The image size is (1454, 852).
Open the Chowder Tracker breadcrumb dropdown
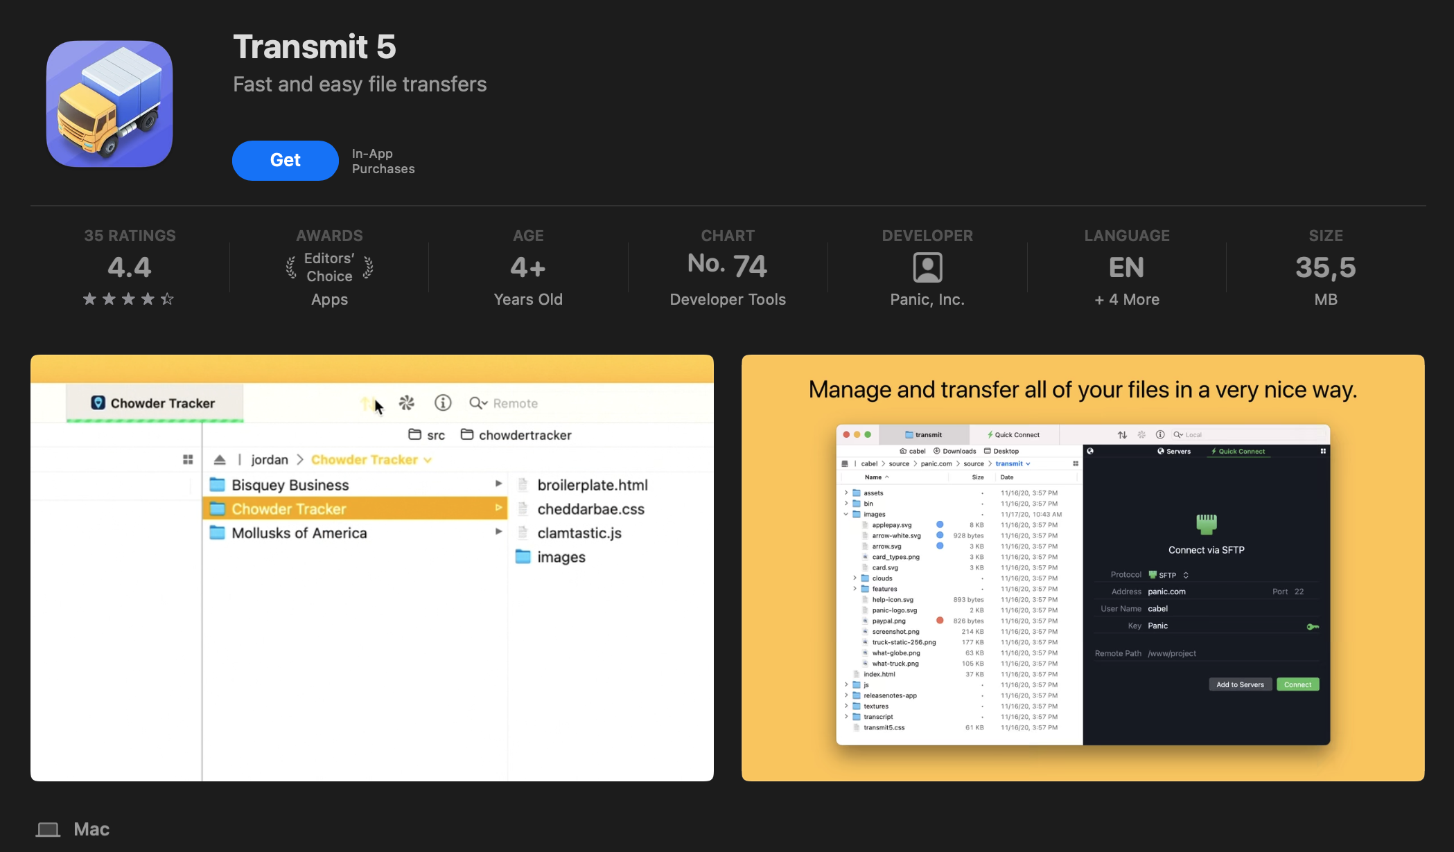coord(371,460)
